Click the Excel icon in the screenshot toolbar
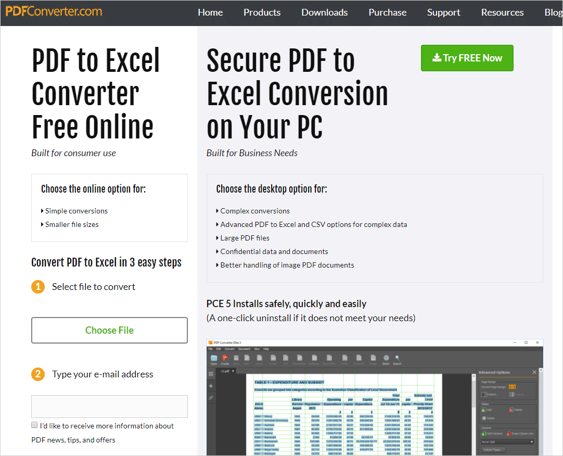563x456 pixels. [273, 358]
